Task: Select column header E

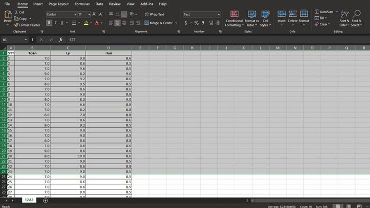Action: [x=140, y=48]
